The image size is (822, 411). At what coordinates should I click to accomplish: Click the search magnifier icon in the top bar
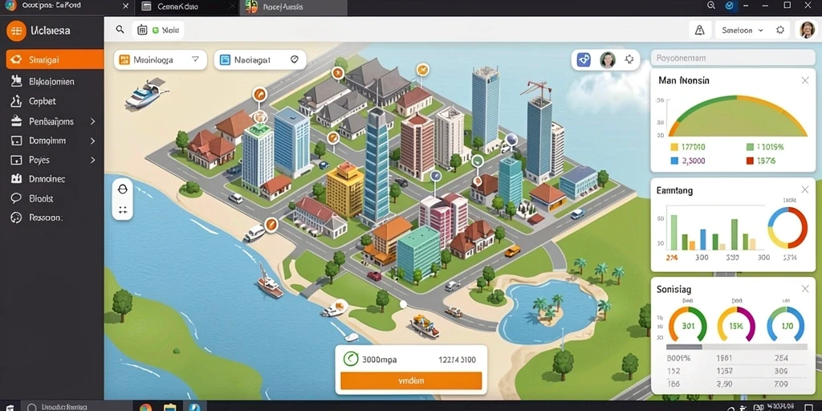(120, 30)
